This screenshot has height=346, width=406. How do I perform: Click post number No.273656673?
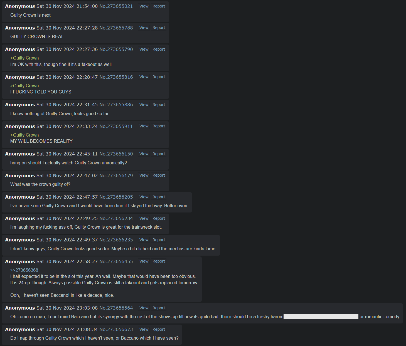[116, 329]
